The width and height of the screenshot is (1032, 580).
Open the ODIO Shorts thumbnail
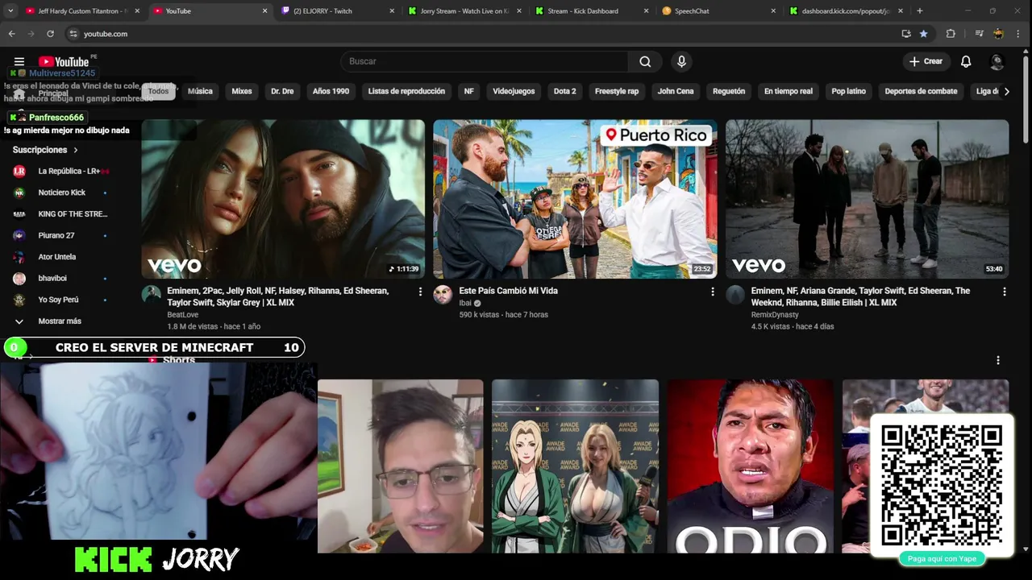pos(750,466)
